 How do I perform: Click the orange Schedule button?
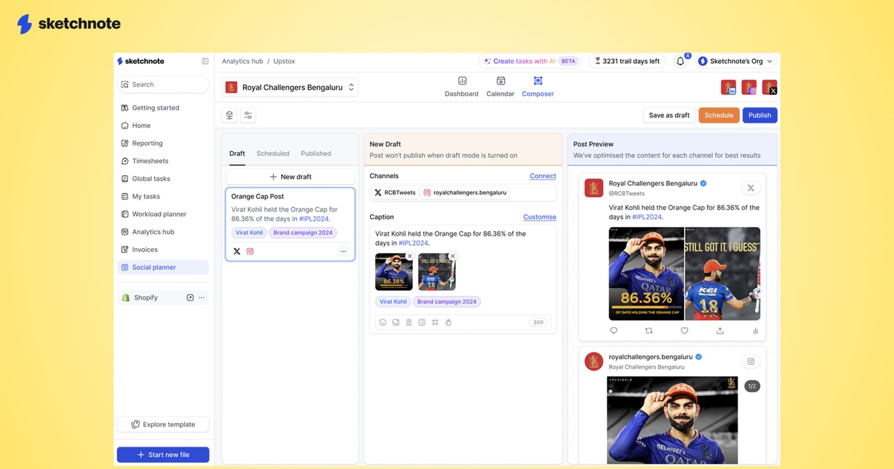(719, 115)
